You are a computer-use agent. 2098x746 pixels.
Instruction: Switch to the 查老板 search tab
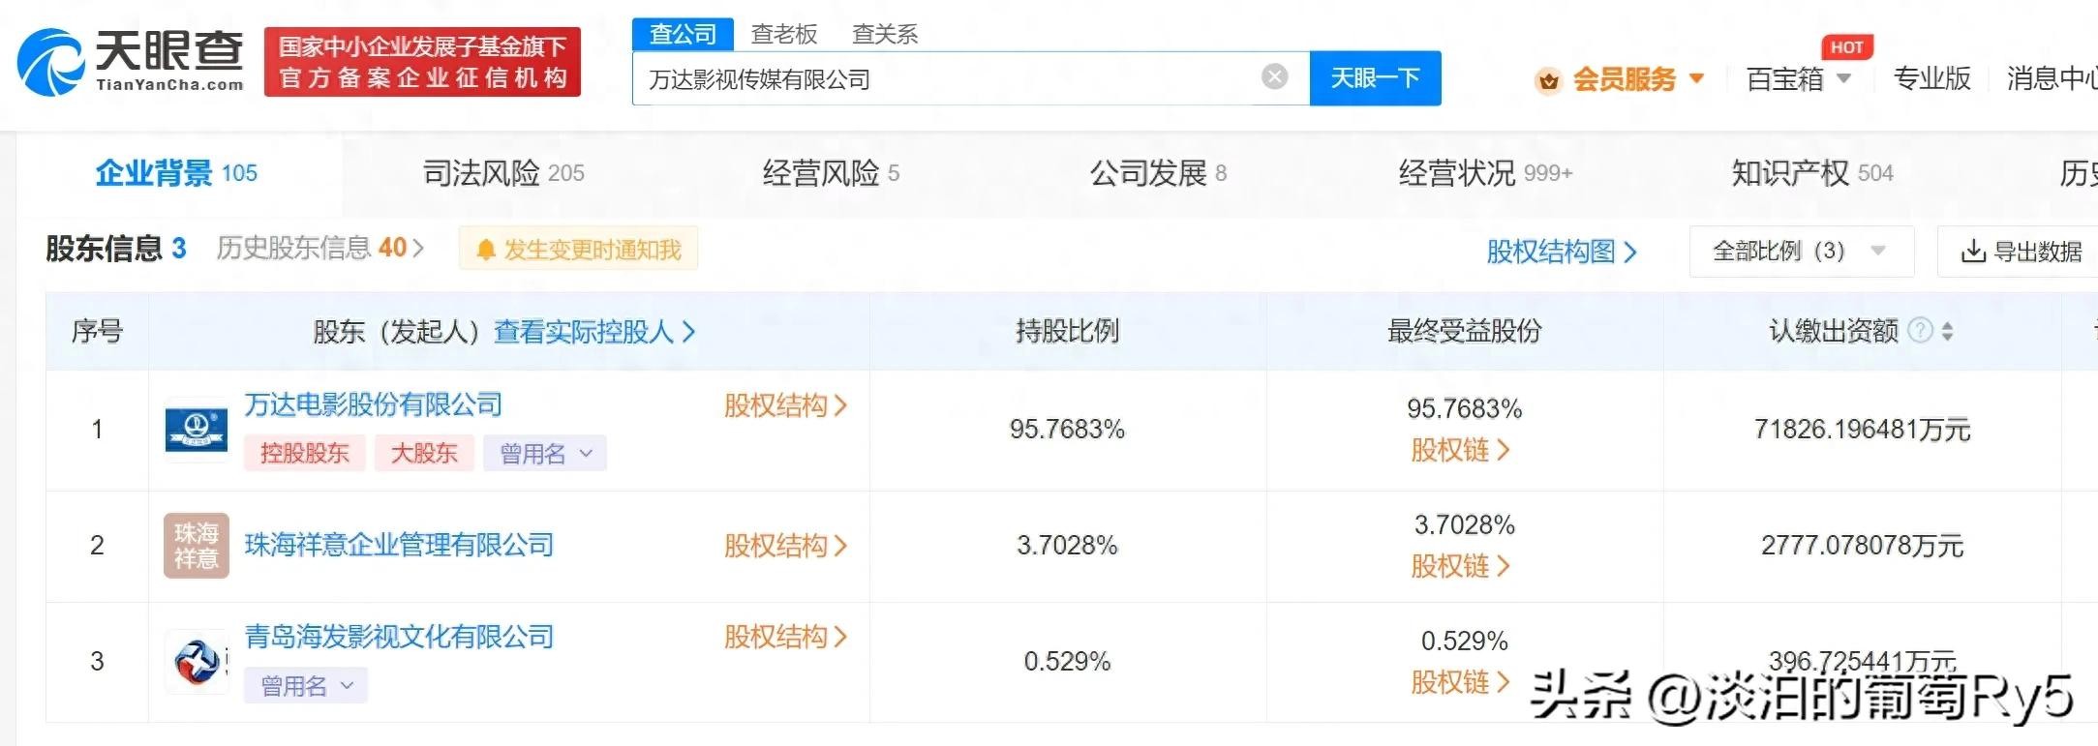(x=783, y=34)
